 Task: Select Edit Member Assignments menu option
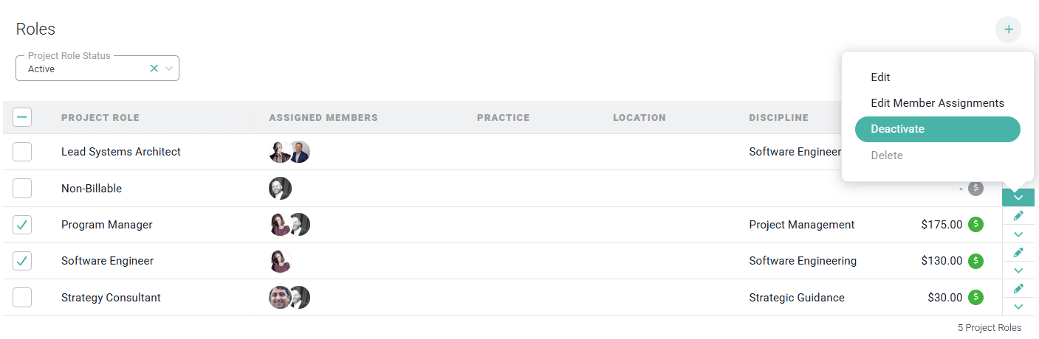(x=938, y=103)
